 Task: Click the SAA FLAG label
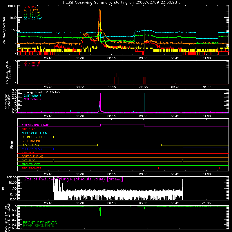point(28,153)
